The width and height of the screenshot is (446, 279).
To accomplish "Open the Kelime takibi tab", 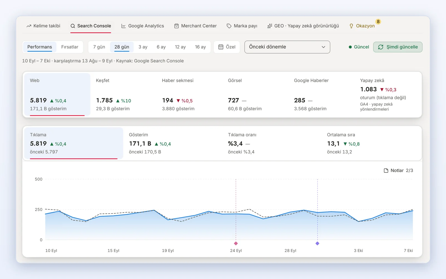I will [x=43, y=26].
